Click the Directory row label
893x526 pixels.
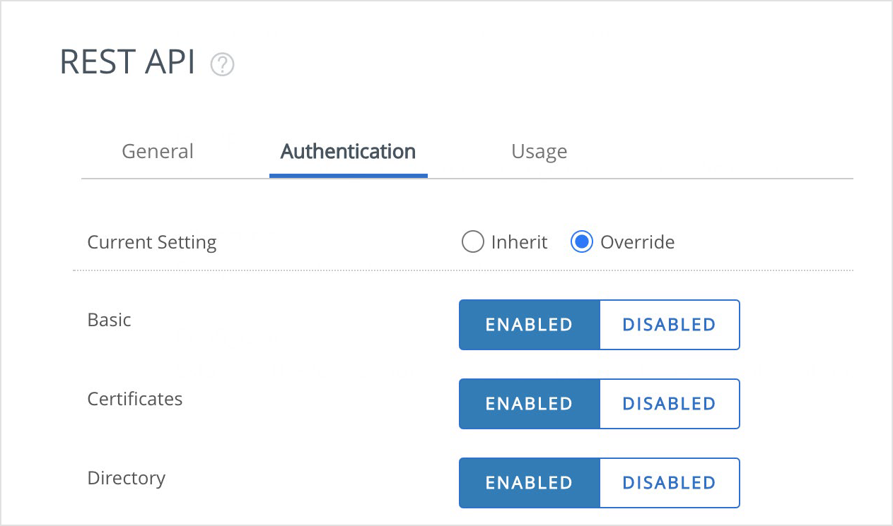click(127, 478)
